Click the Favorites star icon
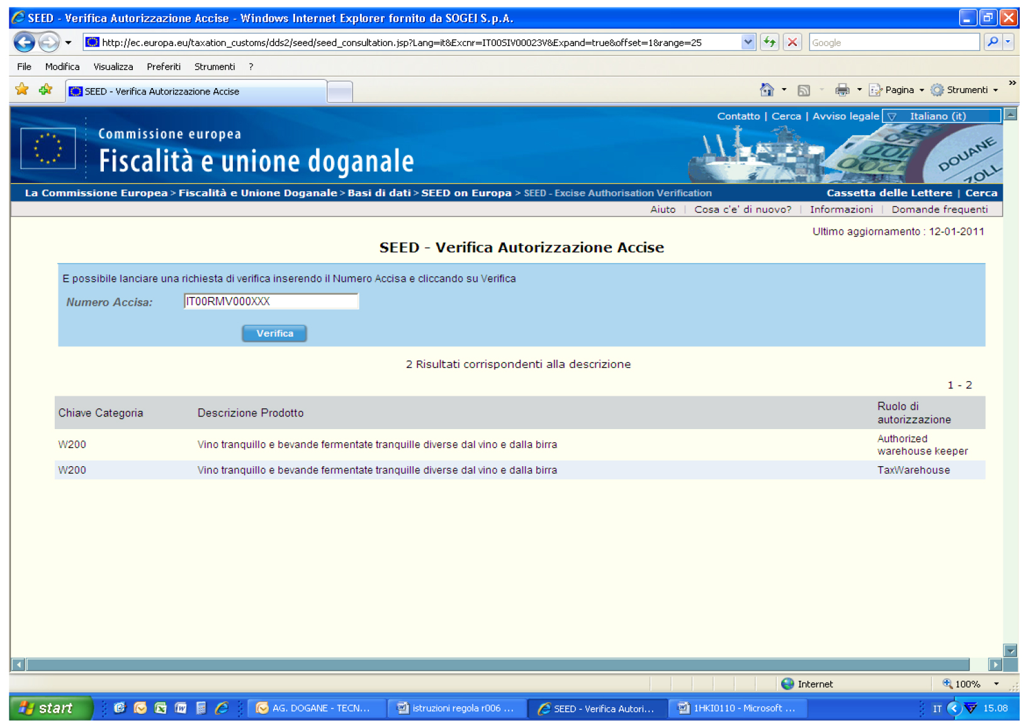Image resolution: width=1031 pixels, height=721 pixels. pos(22,90)
